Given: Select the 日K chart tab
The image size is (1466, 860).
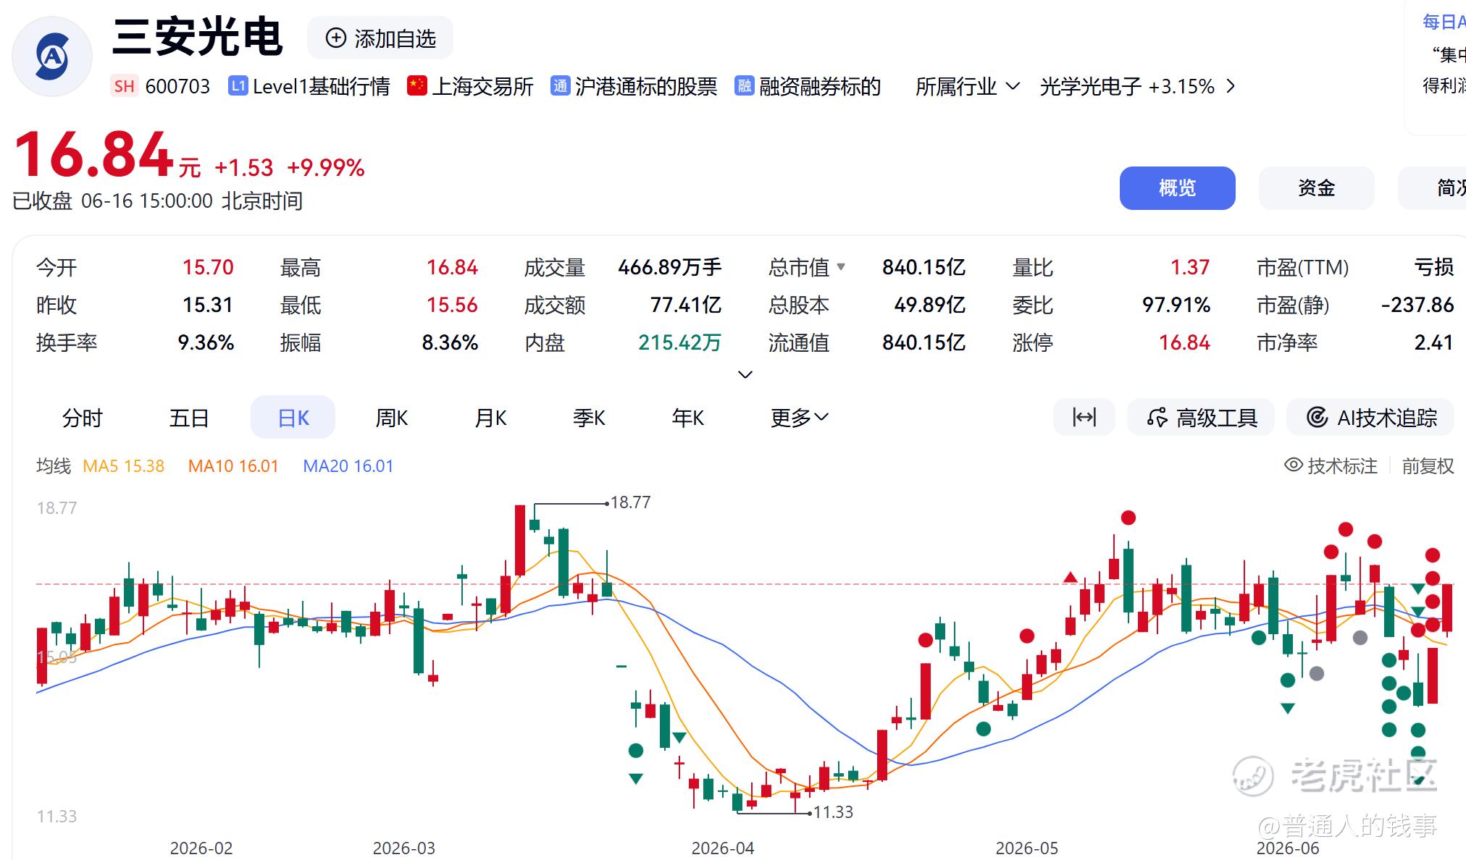Looking at the screenshot, I should (x=293, y=418).
